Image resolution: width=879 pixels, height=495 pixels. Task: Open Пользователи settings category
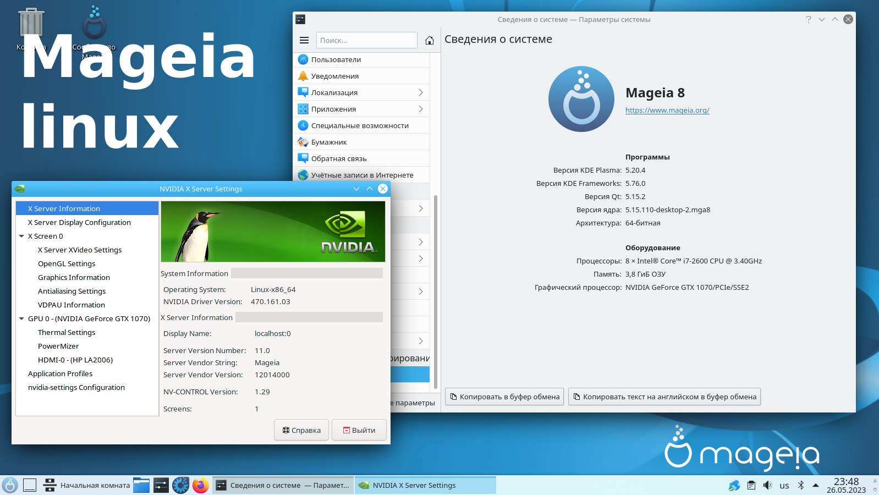click(361, 59)
